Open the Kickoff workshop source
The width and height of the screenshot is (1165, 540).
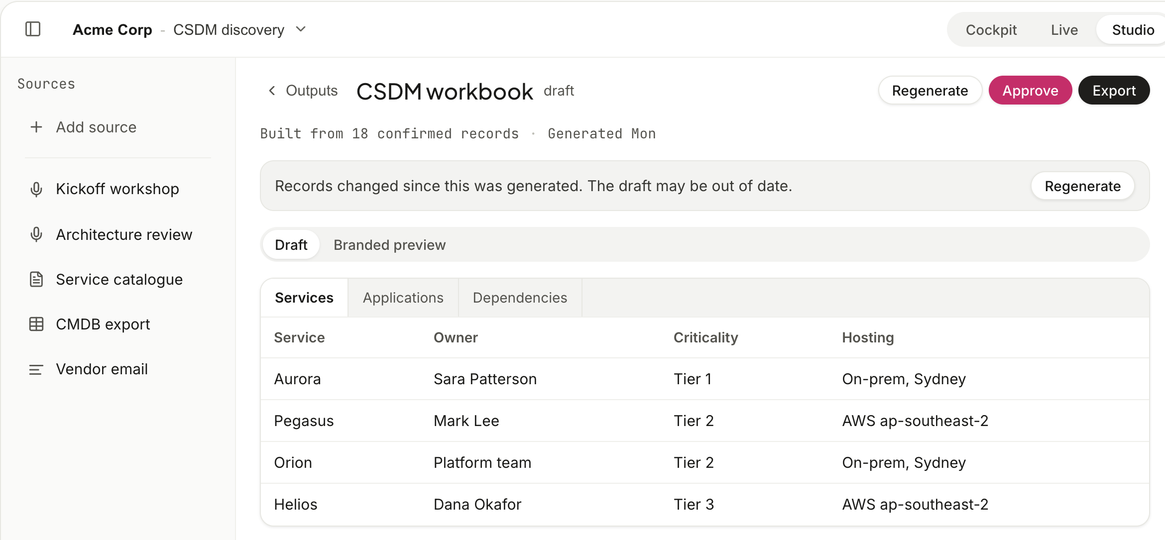117,189
